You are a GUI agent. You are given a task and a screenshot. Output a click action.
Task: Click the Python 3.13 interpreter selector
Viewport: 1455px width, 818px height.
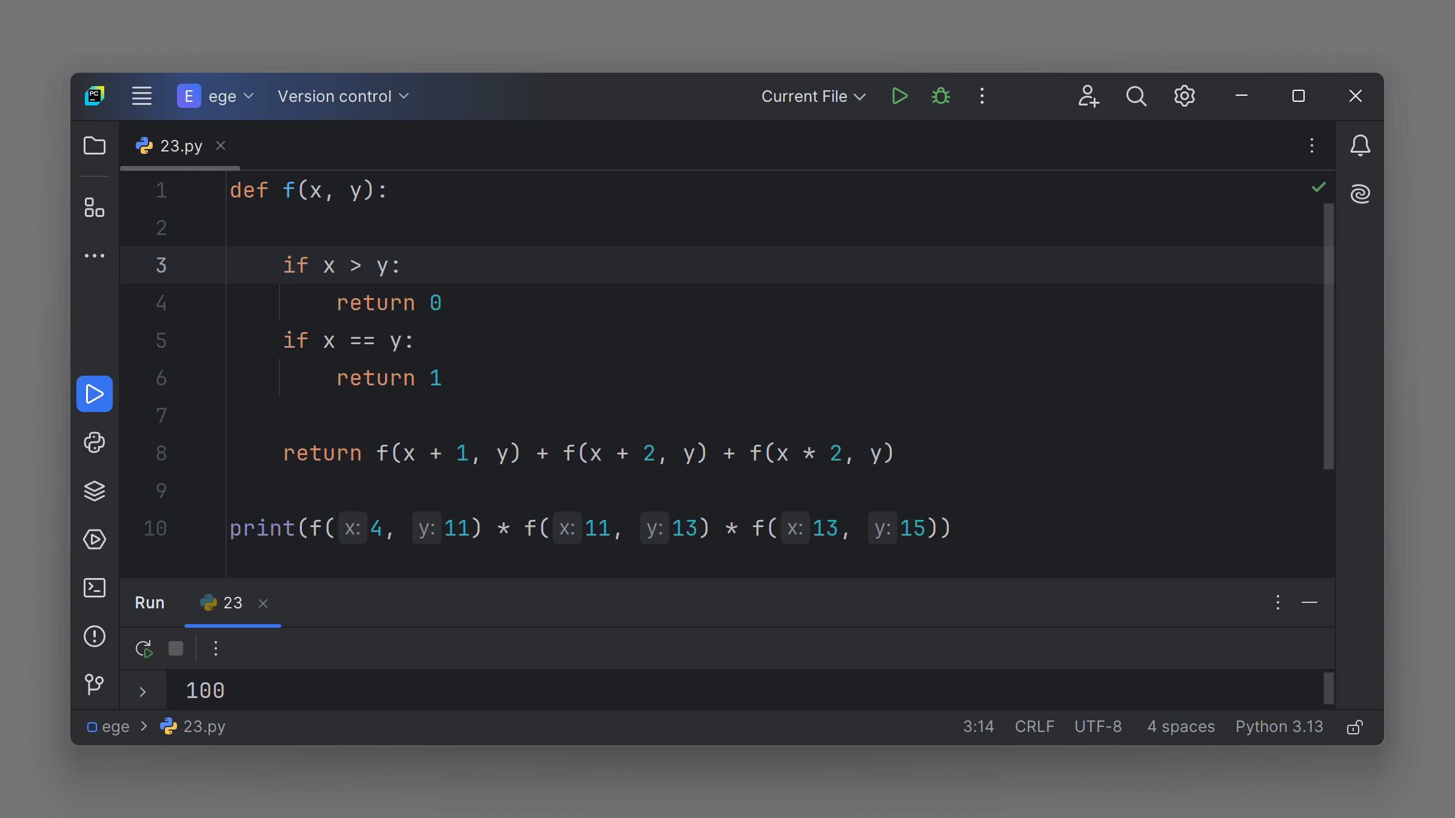[x=1279, y=727]
